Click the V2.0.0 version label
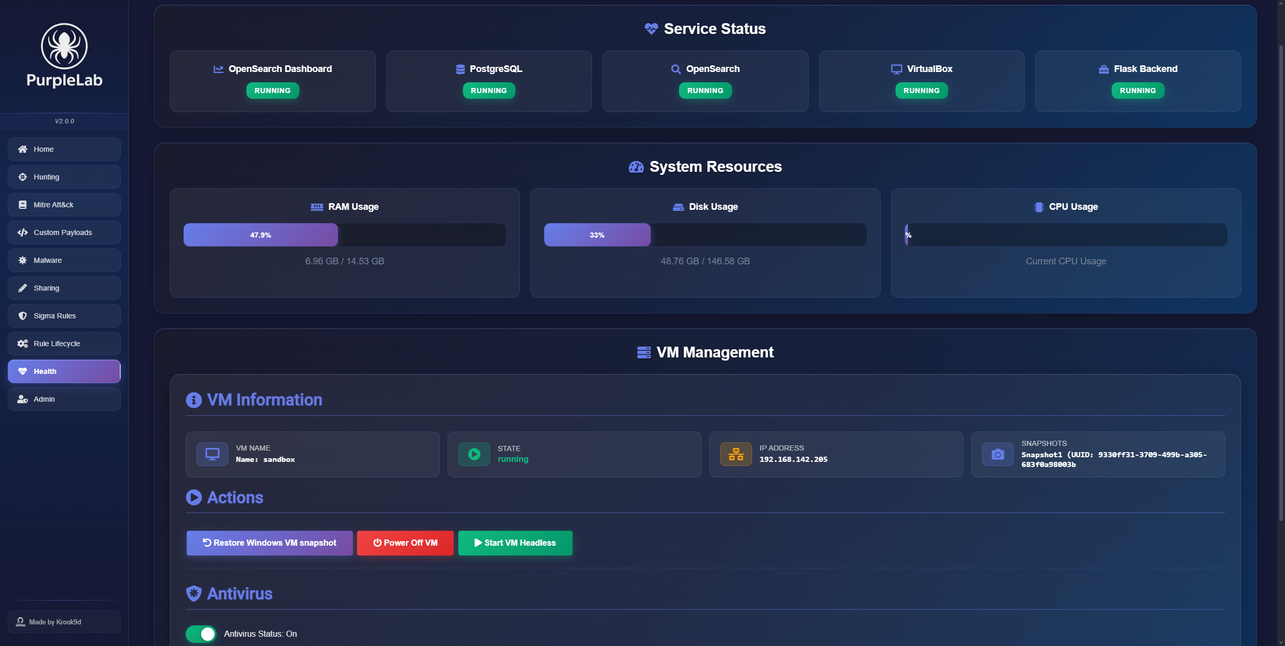1285x646 pixels. (64, 121)
